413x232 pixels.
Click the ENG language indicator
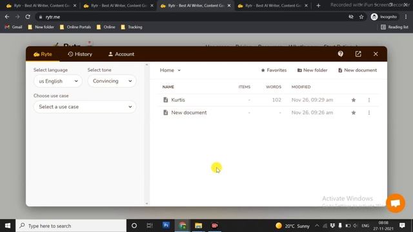(x=365, y=226)
